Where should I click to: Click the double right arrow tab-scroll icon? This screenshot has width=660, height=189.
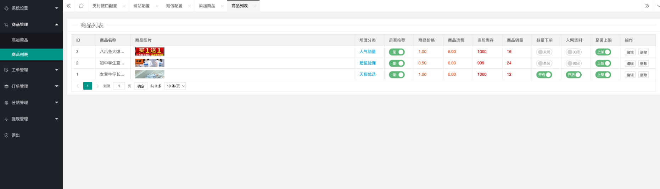tap(647, 6)
